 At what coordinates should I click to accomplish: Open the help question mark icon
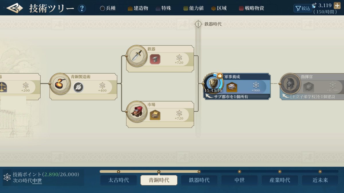point(82,8)
